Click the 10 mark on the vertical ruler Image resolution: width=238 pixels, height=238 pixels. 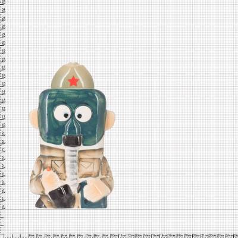click(4, 126)
